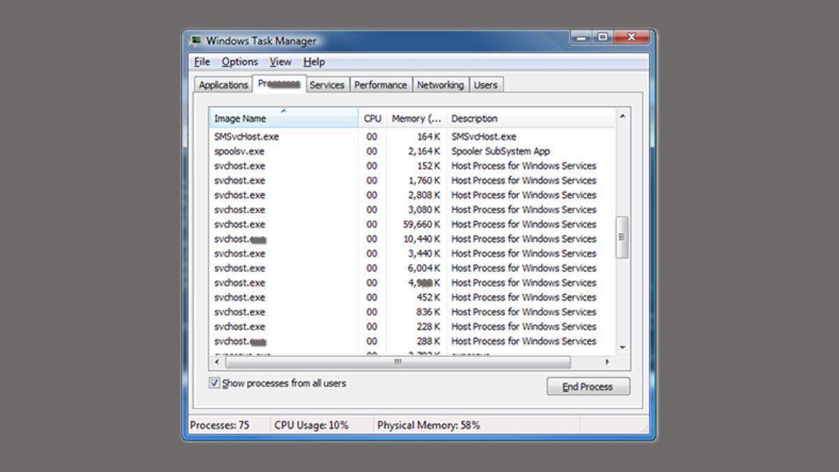Sort by the Memory column header

point(415,118)
